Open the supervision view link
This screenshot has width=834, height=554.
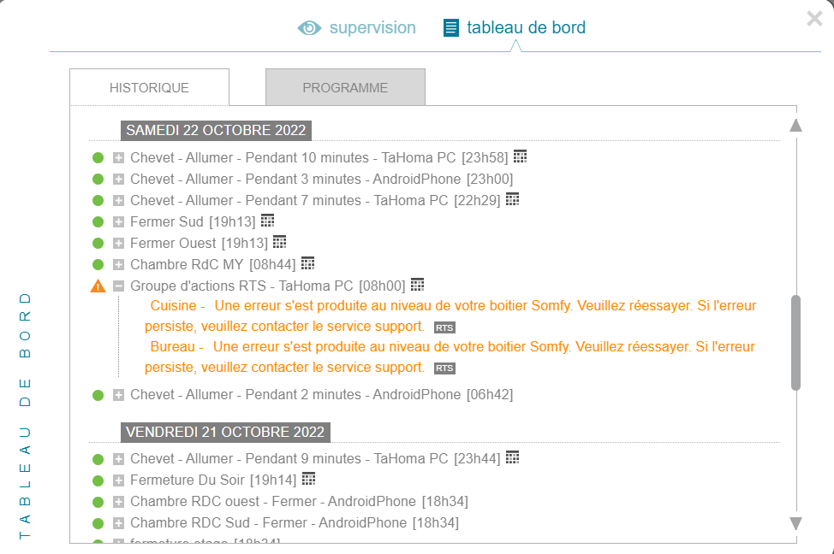[x=372, y=28]
